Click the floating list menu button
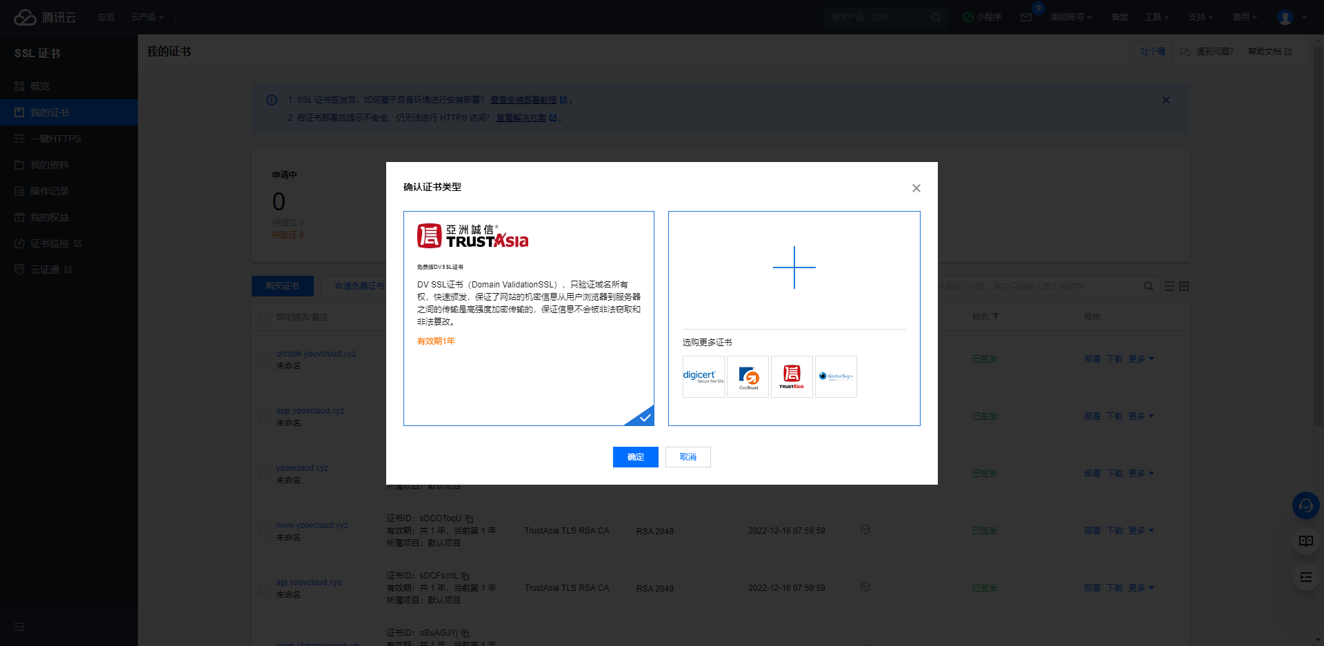1324x646 pixels. point(1306,577)
